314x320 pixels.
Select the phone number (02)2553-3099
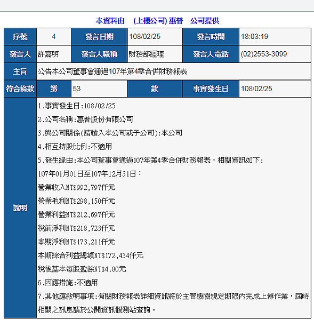tap(264, 54)
